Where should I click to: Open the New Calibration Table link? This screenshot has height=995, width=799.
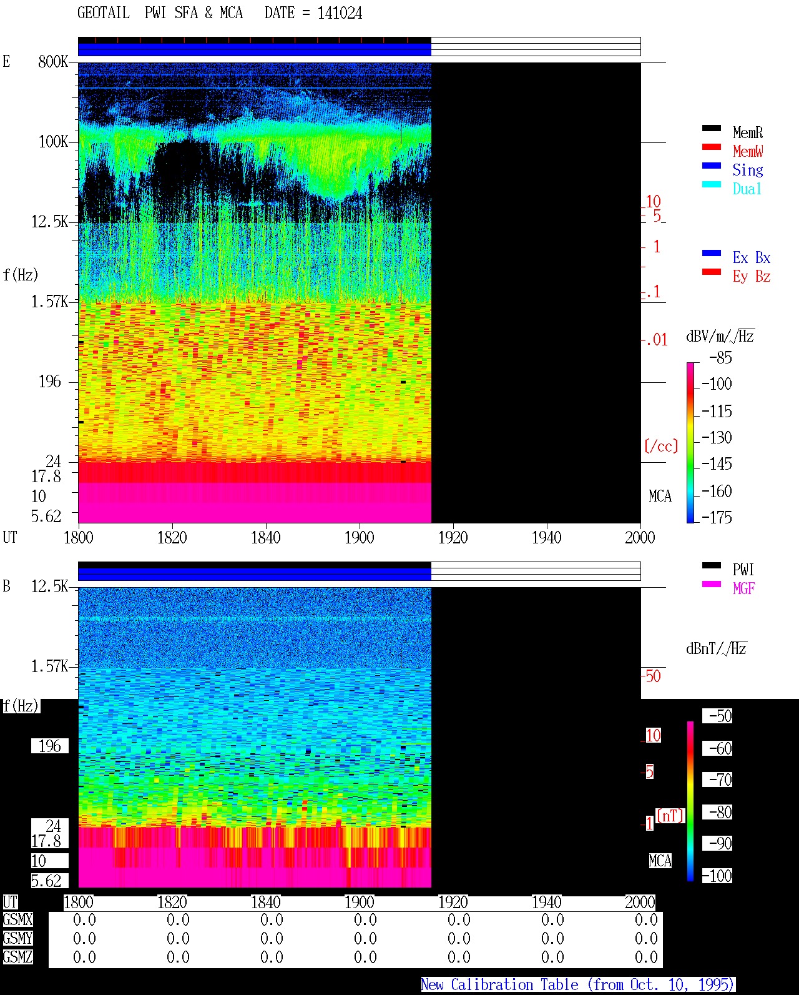[x=578, y=984]
